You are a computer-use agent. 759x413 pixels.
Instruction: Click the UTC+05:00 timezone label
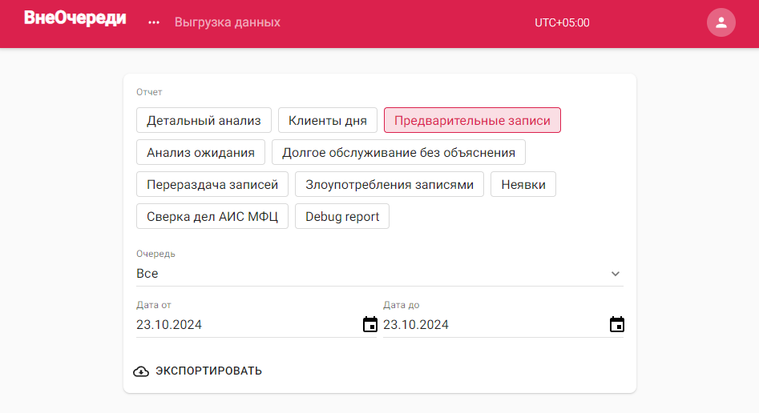coord(562,22)
